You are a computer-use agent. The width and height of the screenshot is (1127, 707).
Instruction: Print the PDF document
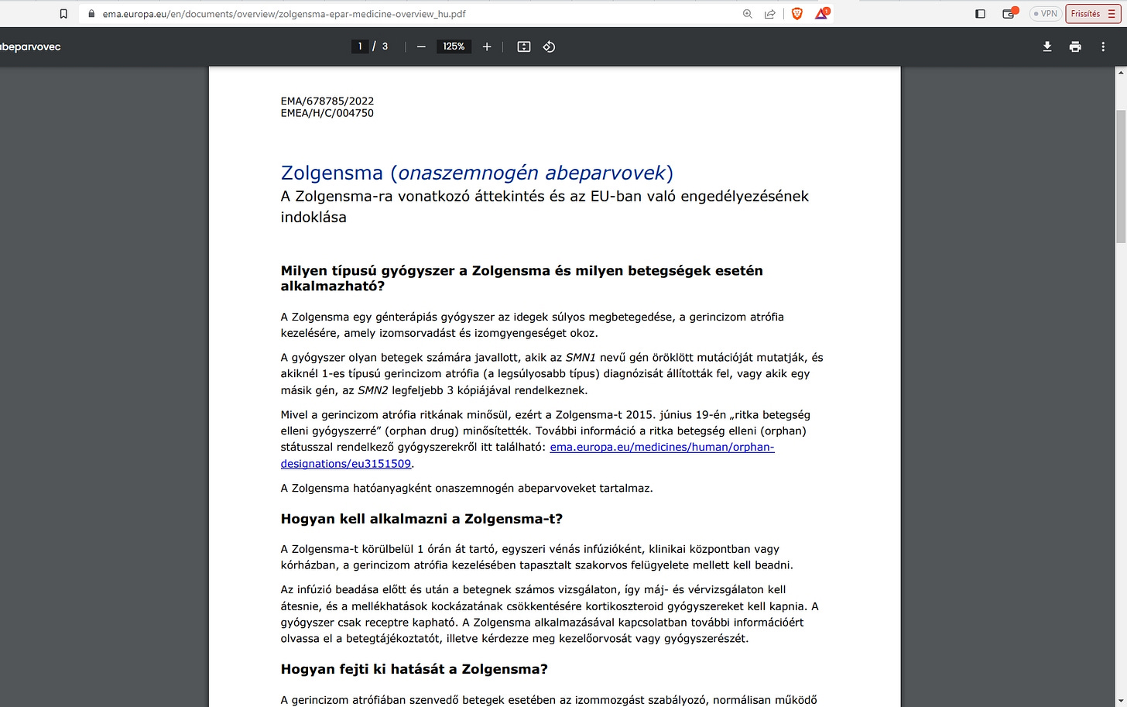pyautogui.click(x=1075, y=46)
